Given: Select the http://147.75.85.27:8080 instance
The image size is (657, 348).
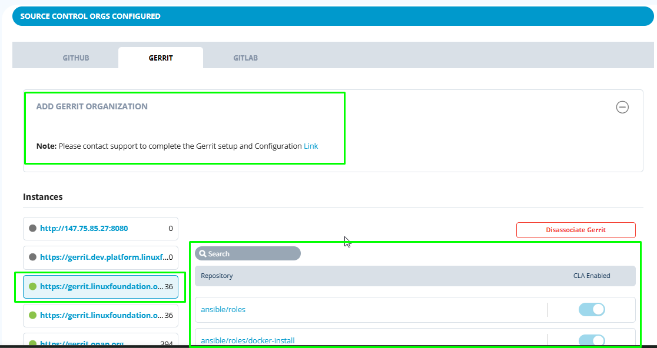Looking at the screenshot, I should pos(84,229).
